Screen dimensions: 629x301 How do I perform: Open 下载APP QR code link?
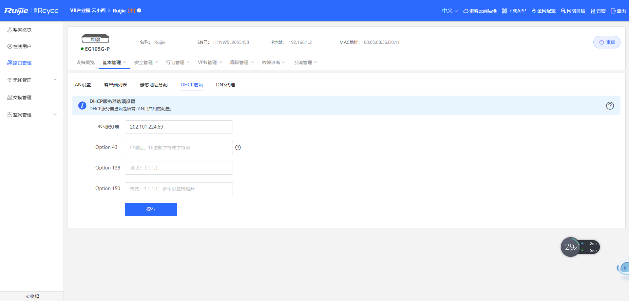point(514,11)
